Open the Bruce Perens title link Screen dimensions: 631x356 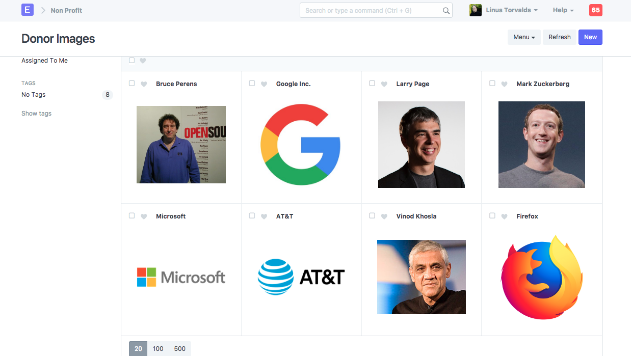click(x=176, y=84)
